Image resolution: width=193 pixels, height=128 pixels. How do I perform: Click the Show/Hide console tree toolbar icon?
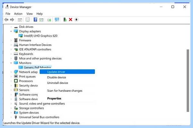(20, 20)
